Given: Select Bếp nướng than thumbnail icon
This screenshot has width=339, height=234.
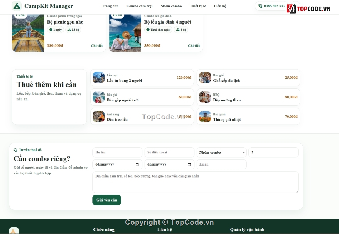Looking at the screenshot, I should pos(205,97).
